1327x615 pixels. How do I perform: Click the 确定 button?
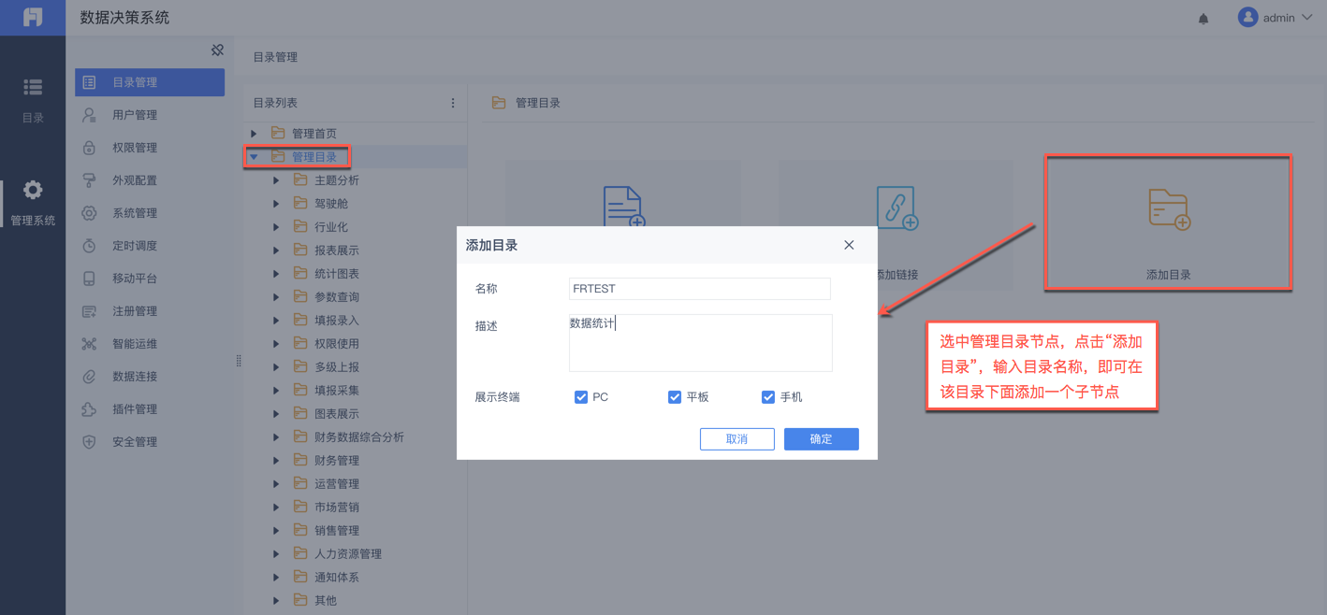click(x=821, y=439)
